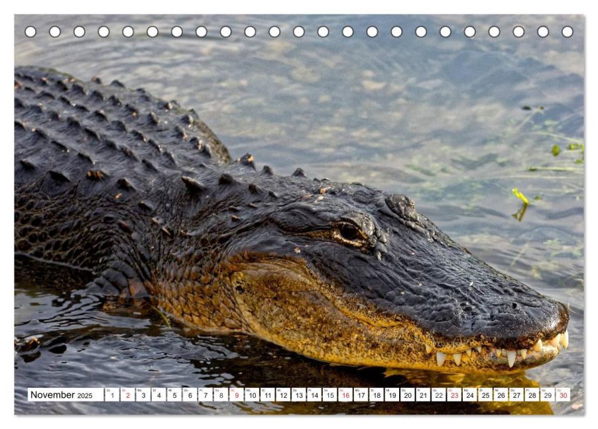Click date 9 on the calendar strip

[236, 395]
